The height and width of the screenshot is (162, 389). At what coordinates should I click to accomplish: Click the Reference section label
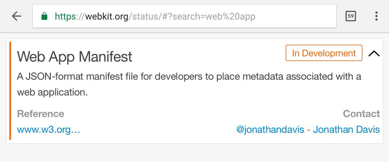pos(41,114)
